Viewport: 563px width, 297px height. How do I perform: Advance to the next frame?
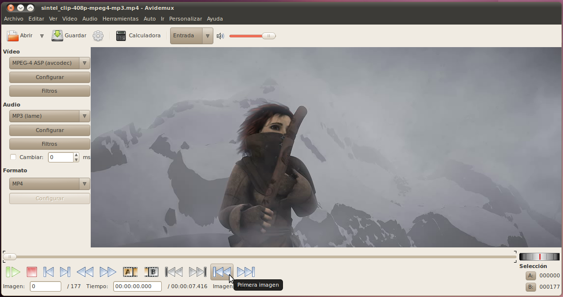(x=65, y=272)
